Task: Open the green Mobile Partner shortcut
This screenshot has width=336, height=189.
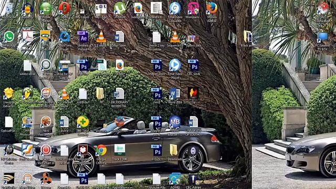Action: click(x=46, y=9)
